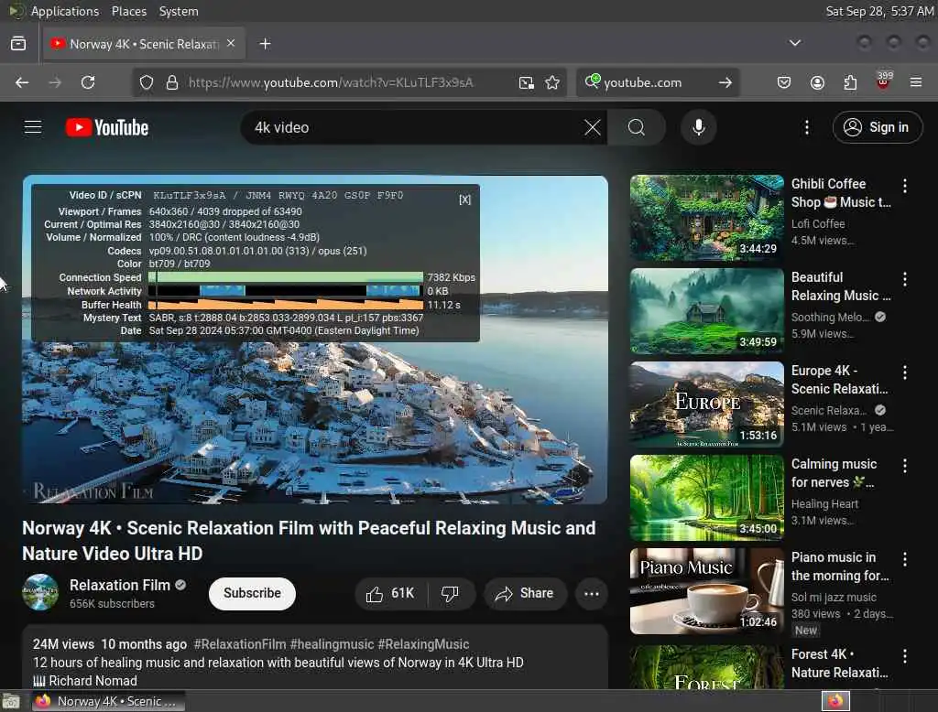Open the YouTube guide hamburger menu
The image size is (938, 712).
pyautogui.click(x=33, y=127)
